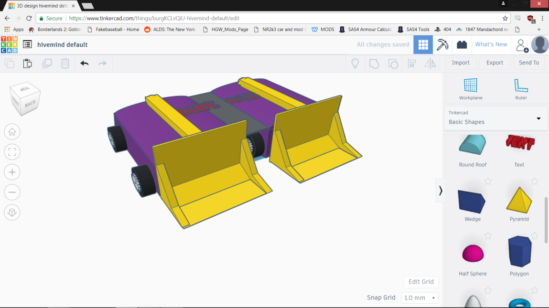This screenshot has width=549, height=308.
Task: Click the Mirror flip icon
Action: point(431,64)
